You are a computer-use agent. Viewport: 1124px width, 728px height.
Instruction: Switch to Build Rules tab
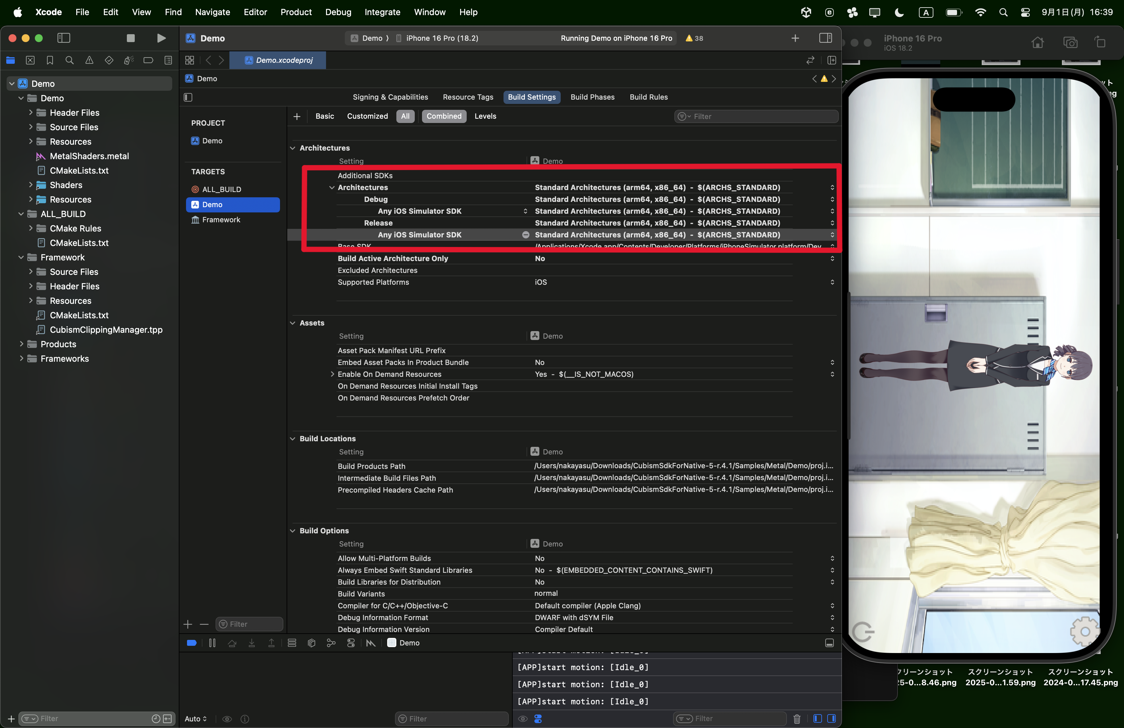click(648, 97)
